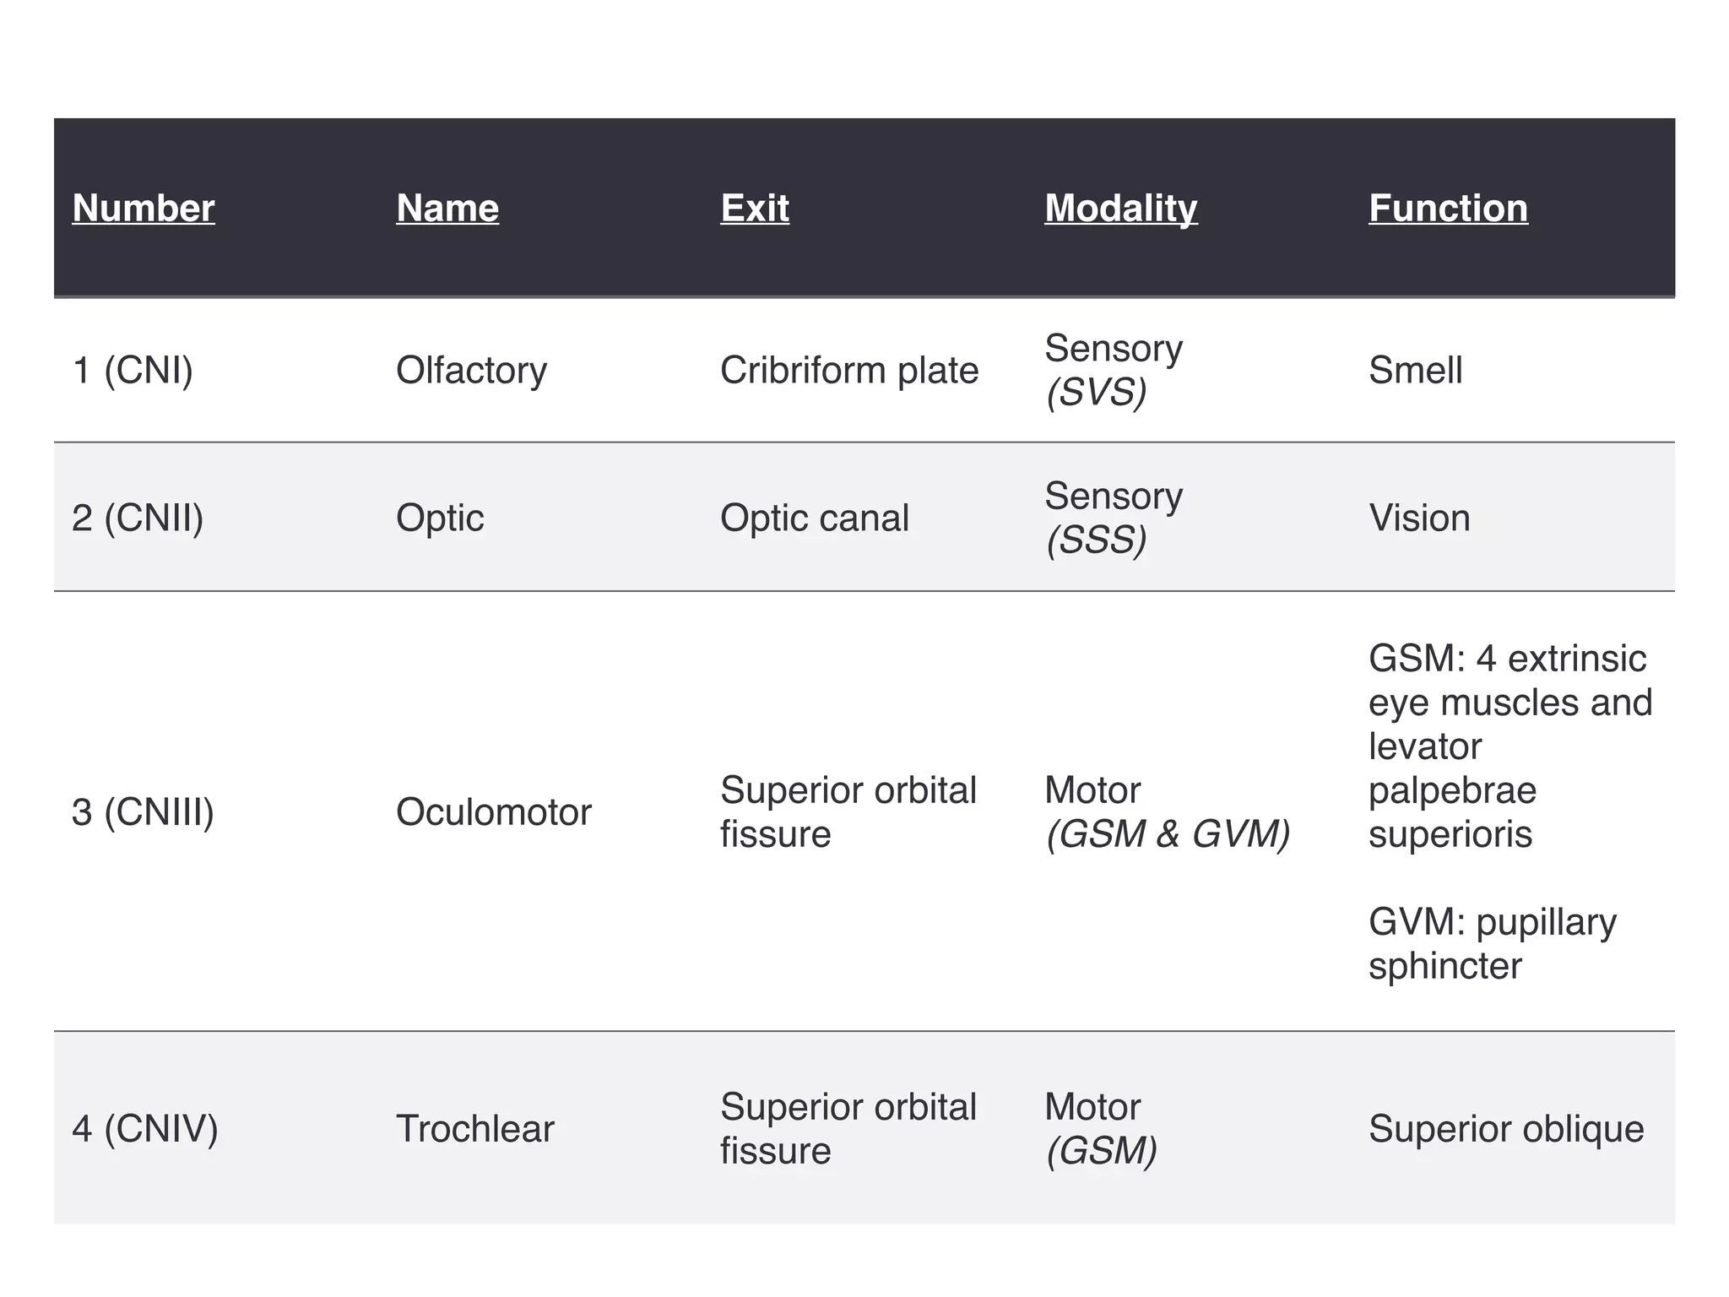
Task: Click the Sensory (SSS) modality cell
Action: click(x=1114, y=518)
